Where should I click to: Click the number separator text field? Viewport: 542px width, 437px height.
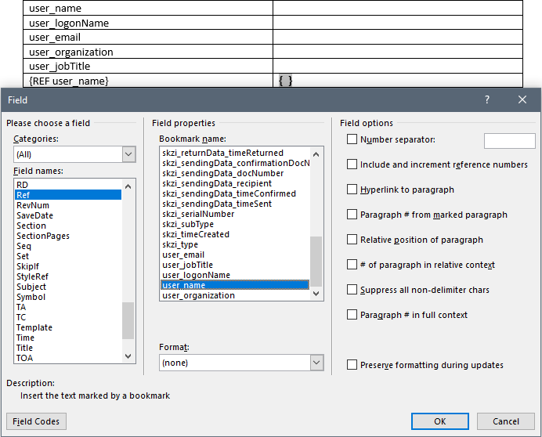click(509, 140)
